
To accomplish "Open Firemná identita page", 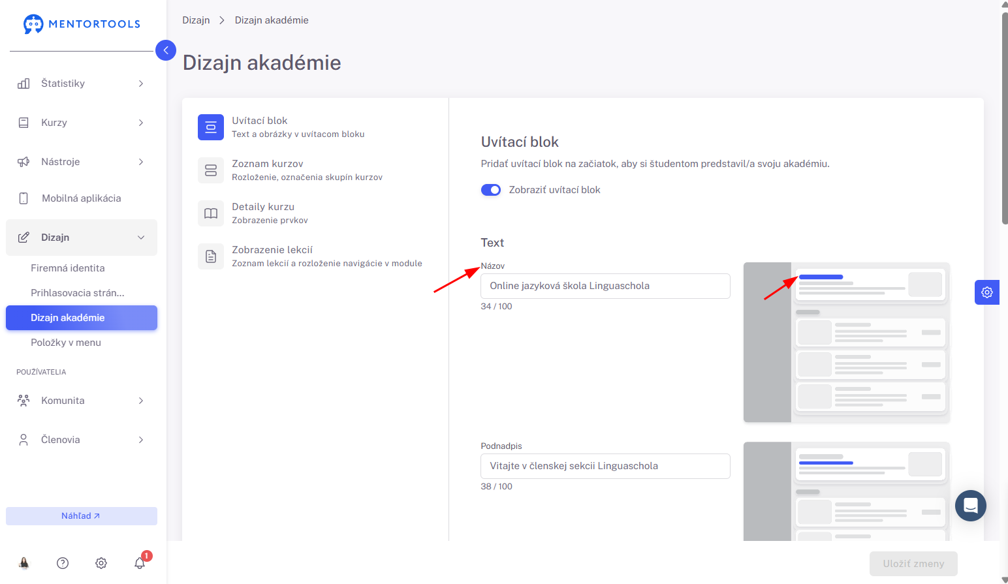I will click(68, 268).
